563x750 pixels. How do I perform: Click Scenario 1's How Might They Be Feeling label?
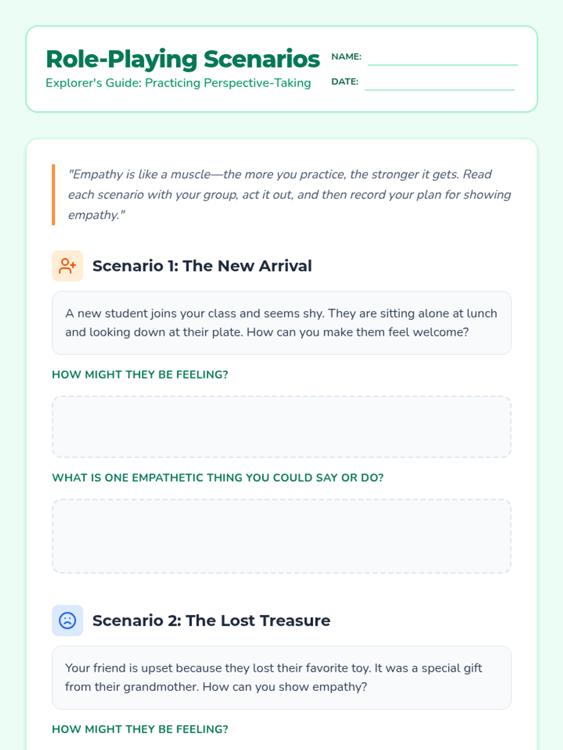[140, 375]
